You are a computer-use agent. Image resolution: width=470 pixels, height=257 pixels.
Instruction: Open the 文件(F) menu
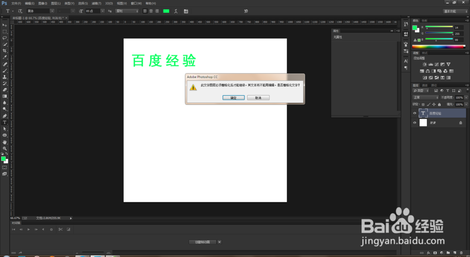click(x=16, y=3)
